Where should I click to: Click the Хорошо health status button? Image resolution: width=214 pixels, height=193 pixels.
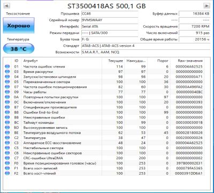[19, 26]
